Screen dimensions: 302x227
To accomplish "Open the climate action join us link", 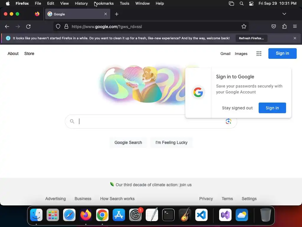I will [153, 185].
